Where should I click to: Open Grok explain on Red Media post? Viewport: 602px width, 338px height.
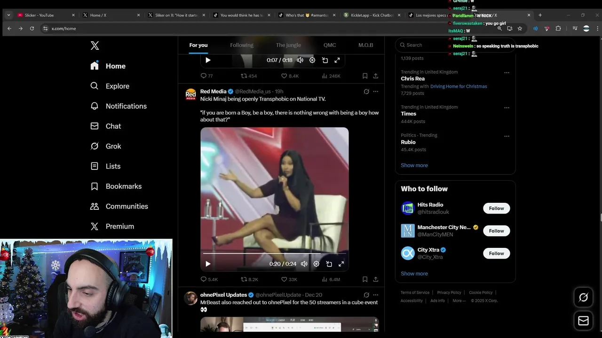click(366, 92)
